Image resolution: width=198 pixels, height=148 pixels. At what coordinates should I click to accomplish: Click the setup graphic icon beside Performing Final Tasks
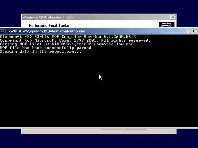(167, 25)
